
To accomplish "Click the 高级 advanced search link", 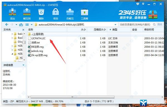I will [160, 25].
